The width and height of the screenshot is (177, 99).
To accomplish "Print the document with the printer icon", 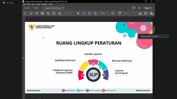I will (x=42, y=13).
